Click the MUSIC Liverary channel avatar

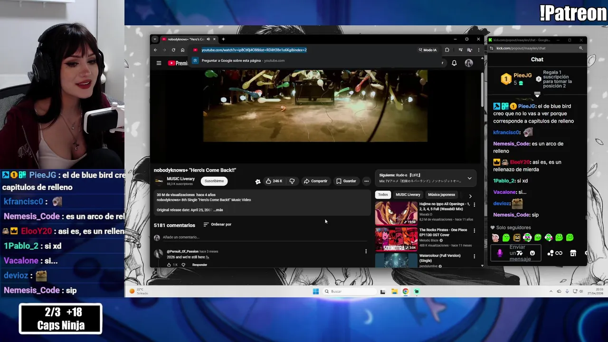[159, 181]
